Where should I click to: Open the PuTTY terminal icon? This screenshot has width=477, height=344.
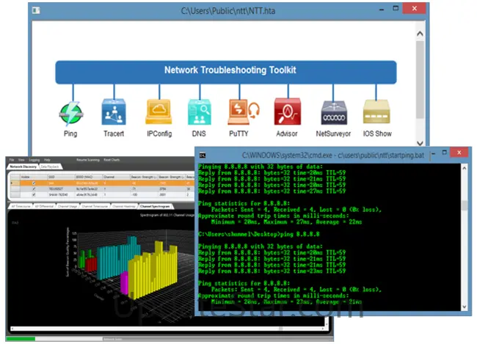(244, 112)
